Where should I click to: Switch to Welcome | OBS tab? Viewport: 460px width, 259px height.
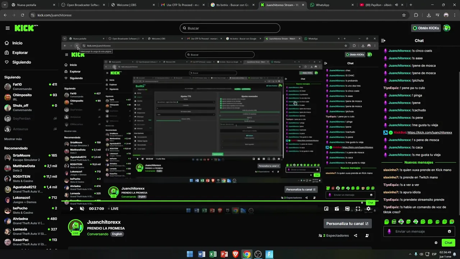[133, 5]
